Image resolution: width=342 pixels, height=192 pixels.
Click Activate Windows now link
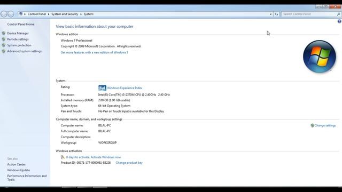[x=106, y=157]
